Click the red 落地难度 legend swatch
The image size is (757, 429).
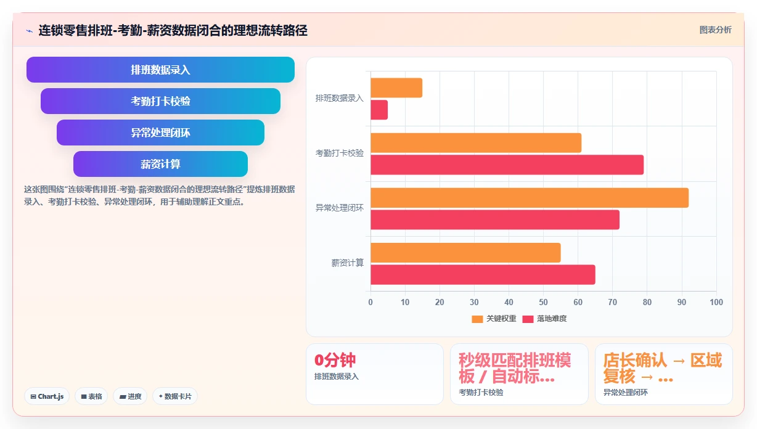(528, 319)
